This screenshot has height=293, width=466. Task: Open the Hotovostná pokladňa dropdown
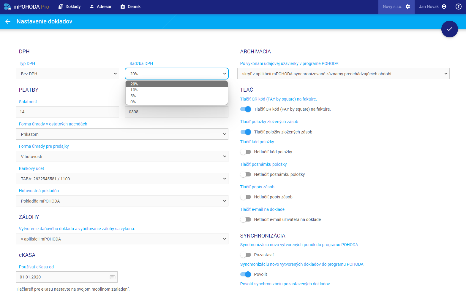click(x=122, y=201)
